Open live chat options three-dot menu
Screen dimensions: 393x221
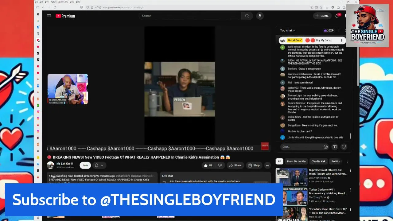pyautogui.click(x=339, y=30)
